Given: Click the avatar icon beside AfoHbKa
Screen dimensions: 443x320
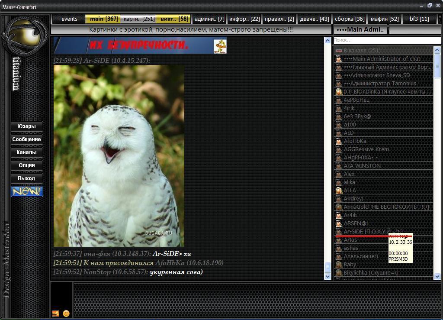Looking at the screenshot, I should (339, 141).
